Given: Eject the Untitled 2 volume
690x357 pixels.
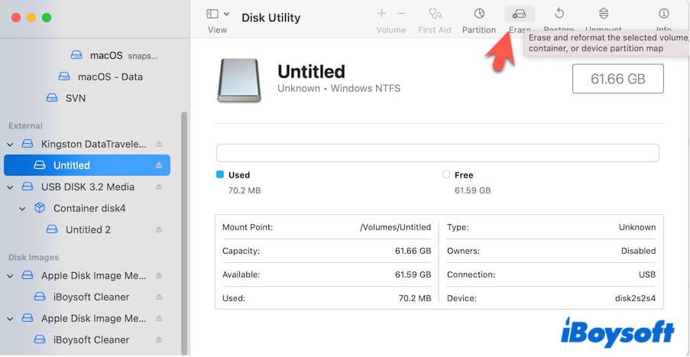Looking at the screenshot, I should (159, 230).
